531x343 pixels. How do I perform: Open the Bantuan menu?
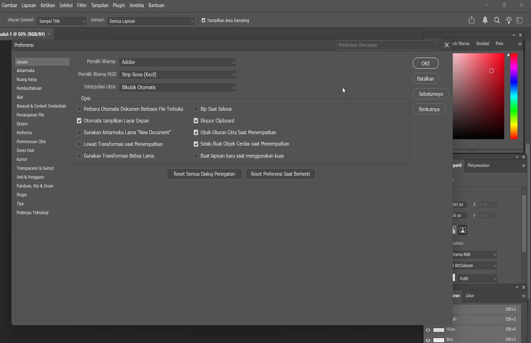tap(156, 5)
